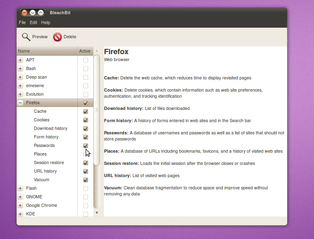The width and height of the screenshot is (314, 239).
Task: Uncheck the Cookies checkbox
Action: [x=86, y=120]
